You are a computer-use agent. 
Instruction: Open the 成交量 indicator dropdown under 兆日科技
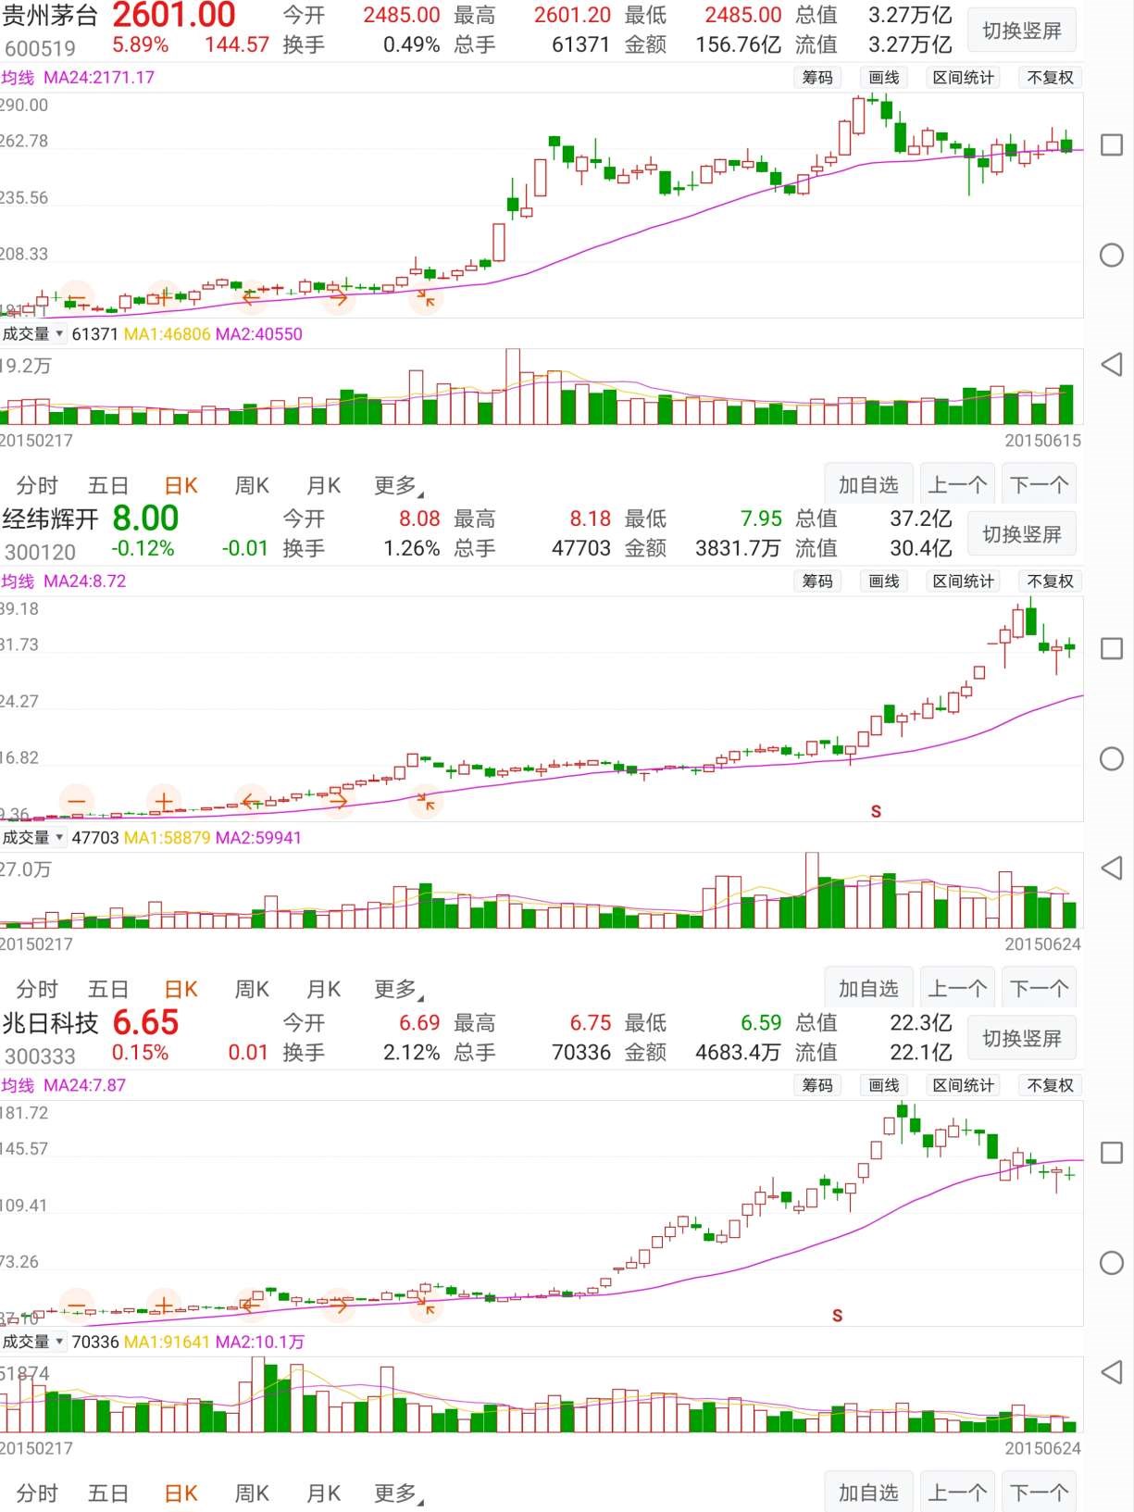33,1342
